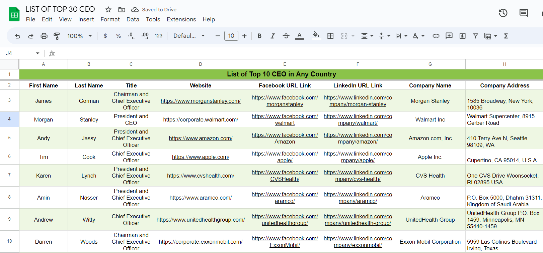Open the text color picker
543x253 pixels.
(300, 36)
